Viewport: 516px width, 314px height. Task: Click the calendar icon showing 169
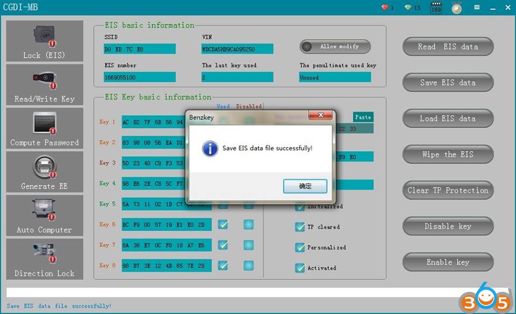click(x=436, y=8)
